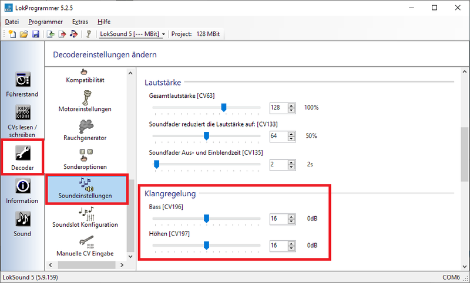Select Motoreinstellungen in the settings list
The height and width of the screenshot is (283, 470).
tap(85, 101)
